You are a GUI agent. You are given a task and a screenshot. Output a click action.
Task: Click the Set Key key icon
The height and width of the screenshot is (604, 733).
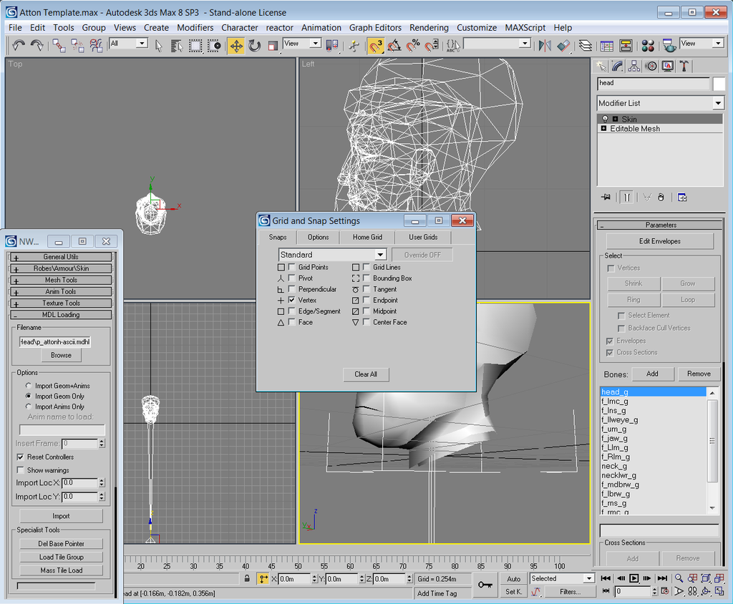(485, 585)
